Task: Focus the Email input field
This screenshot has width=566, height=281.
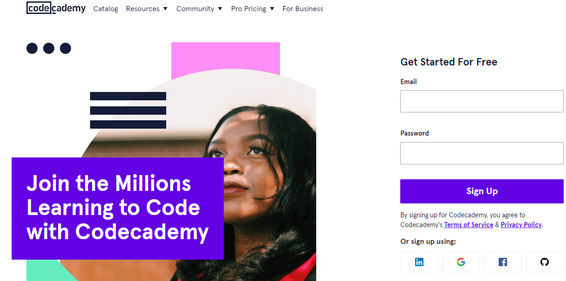Action: (481, 101)
